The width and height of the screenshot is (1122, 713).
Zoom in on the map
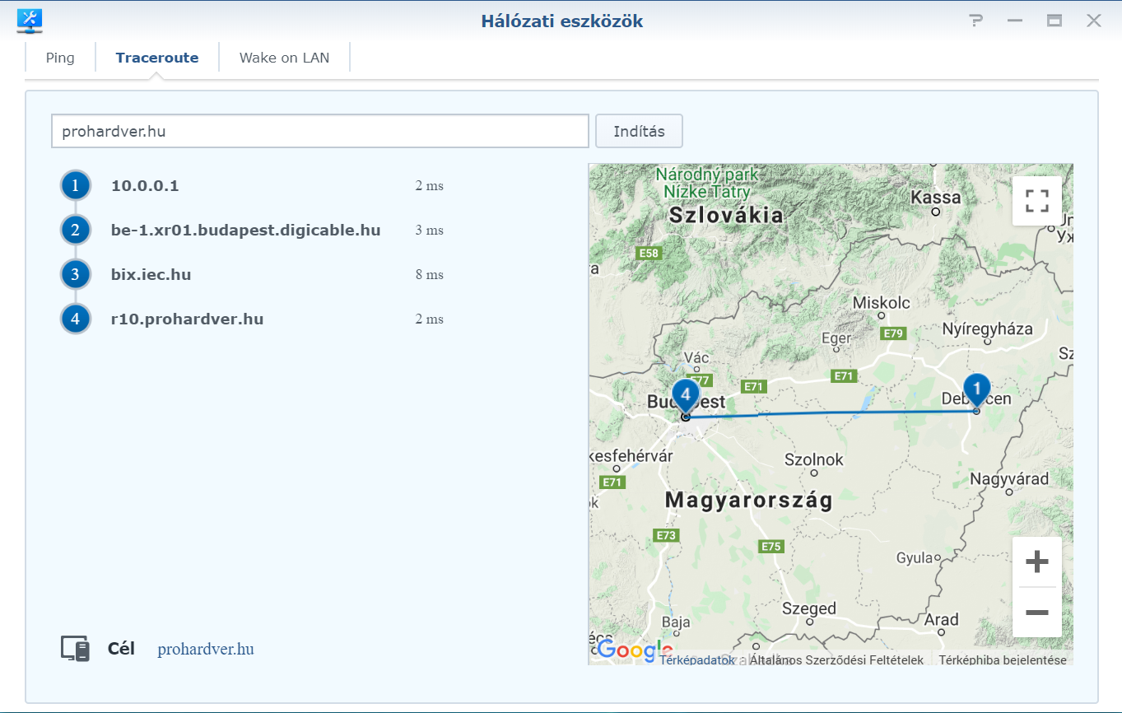click(1037, 562)
